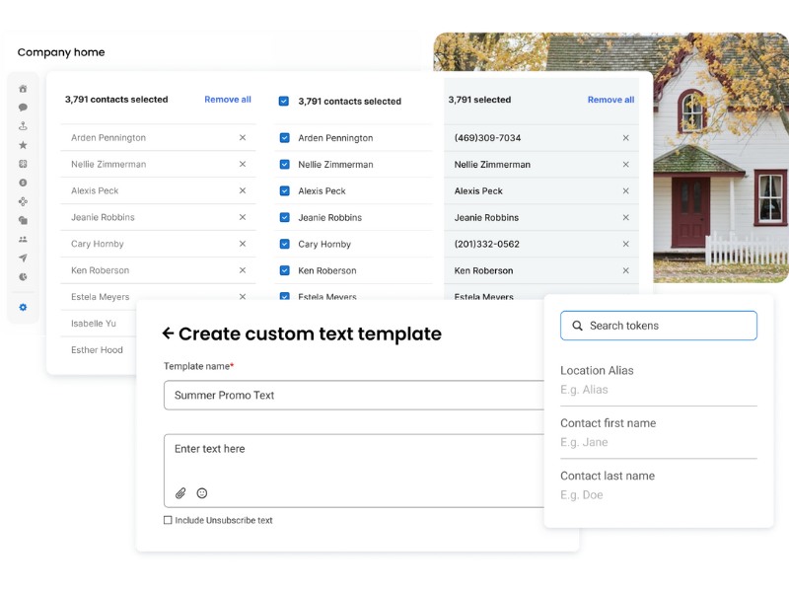
Task: Click Remove all above the contact list
Action: point(228,100)
